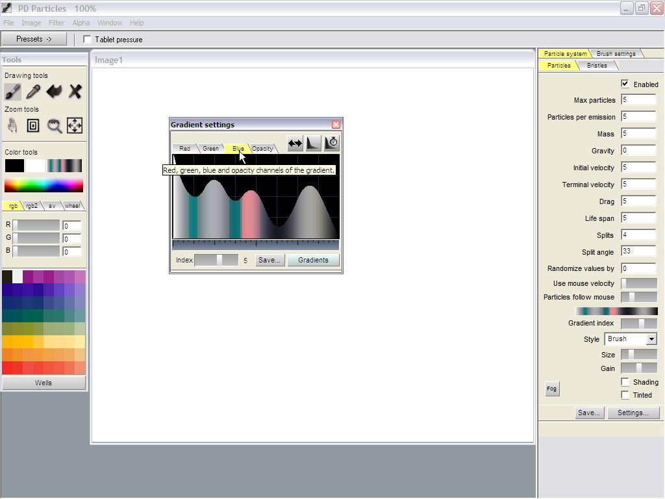Expand the Wells color palette button

(44, 383)
